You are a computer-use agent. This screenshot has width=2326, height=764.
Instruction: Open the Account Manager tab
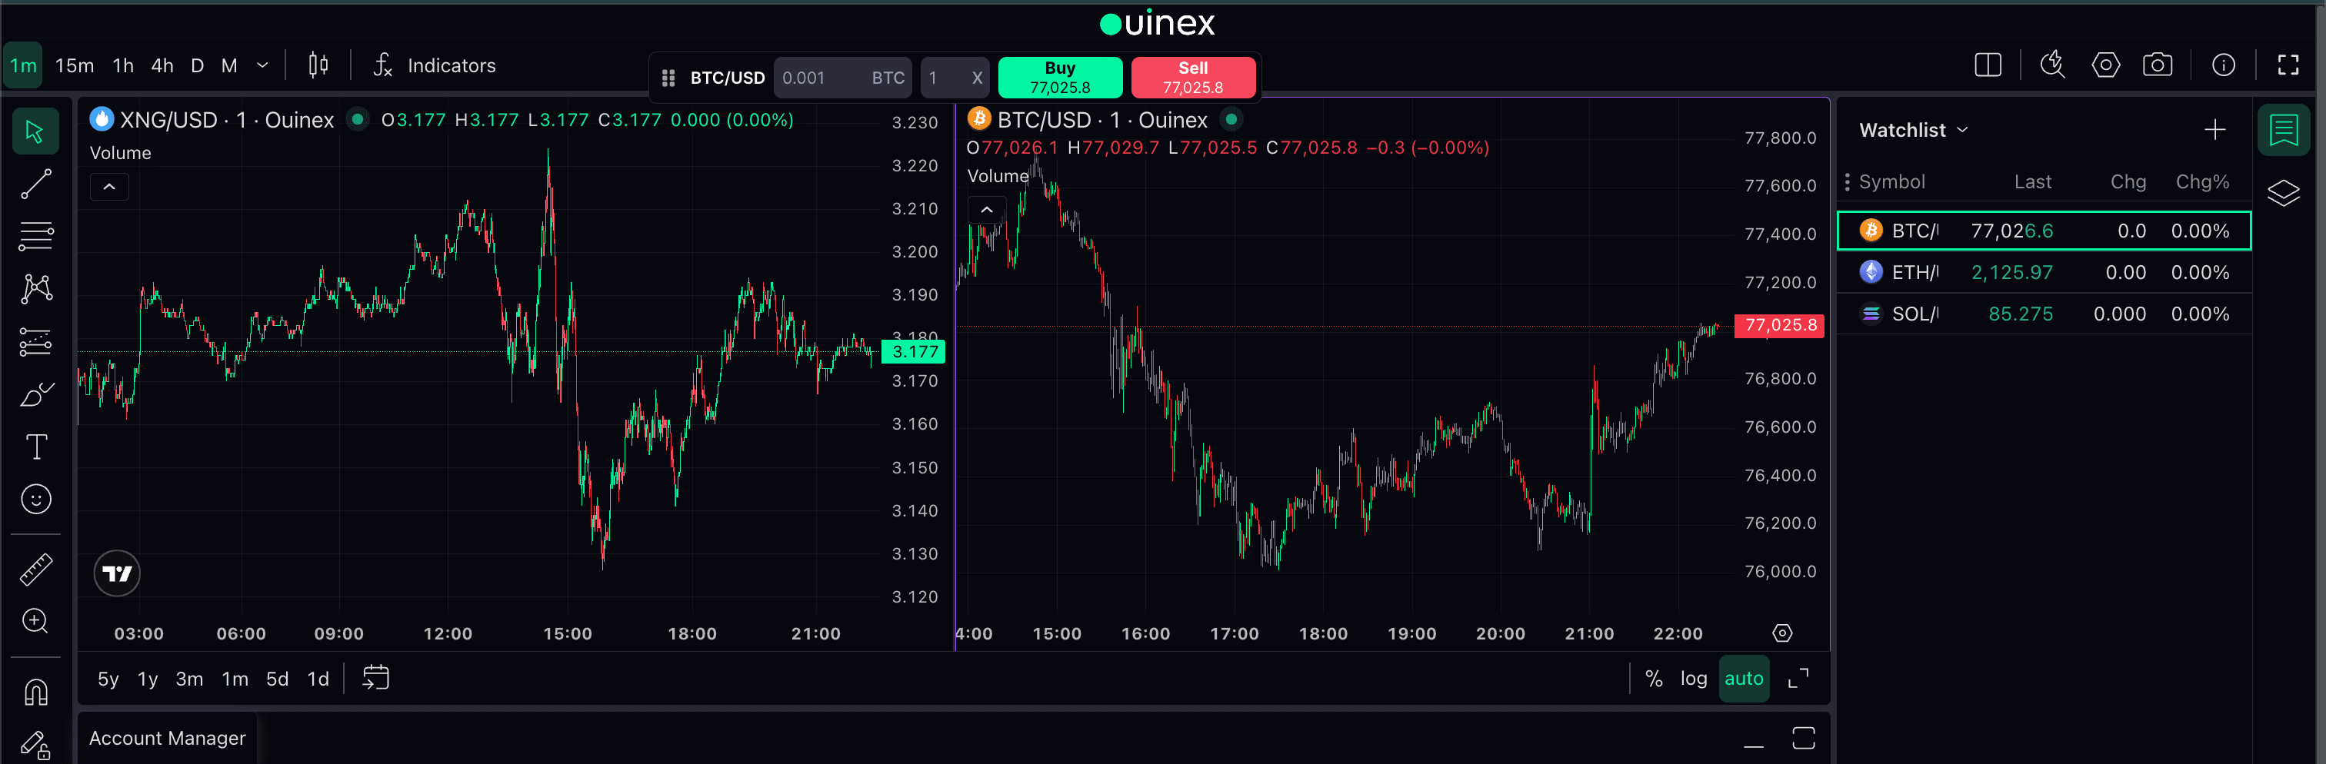click(167, 738)
